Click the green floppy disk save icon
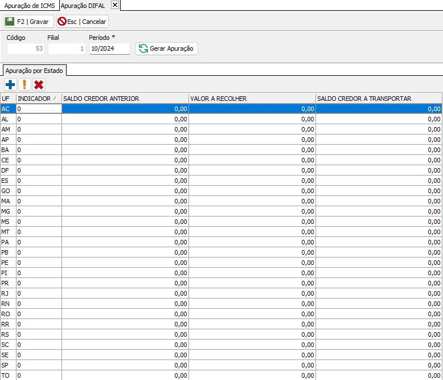This screenshot has height=380, width=443. click(10, 22)
